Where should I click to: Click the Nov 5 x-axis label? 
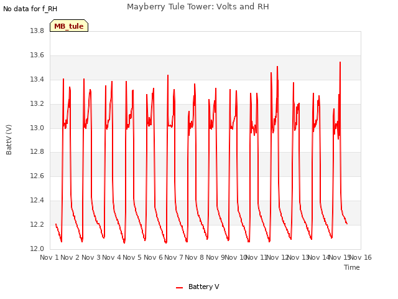point(132,257)
